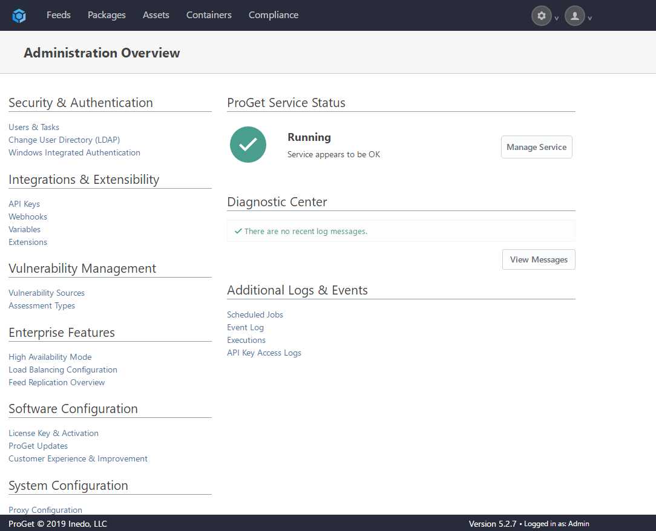Click the Manage Service button
This screenshot has height=531, width=656.
[x=536, y=147]
